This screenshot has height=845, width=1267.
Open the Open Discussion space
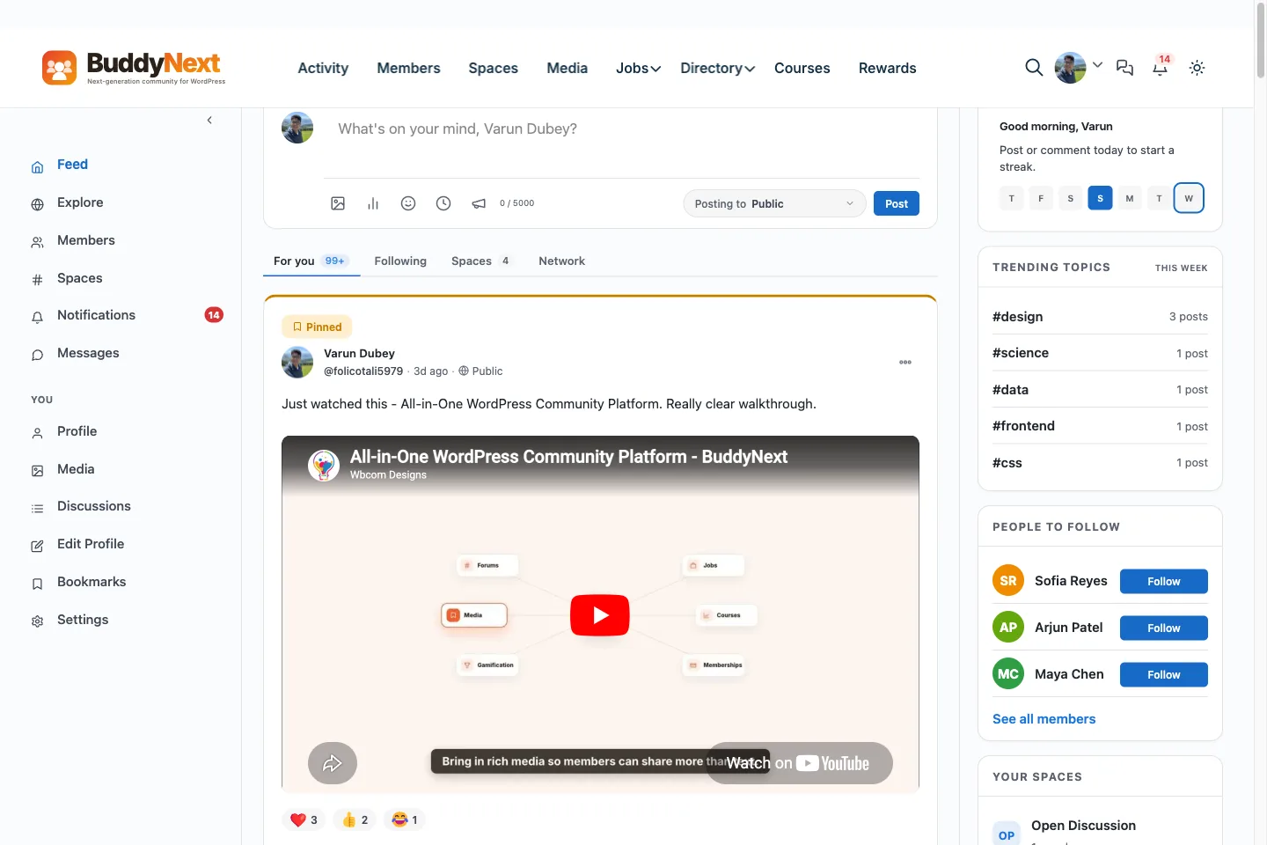click(x=1083, y=826)
